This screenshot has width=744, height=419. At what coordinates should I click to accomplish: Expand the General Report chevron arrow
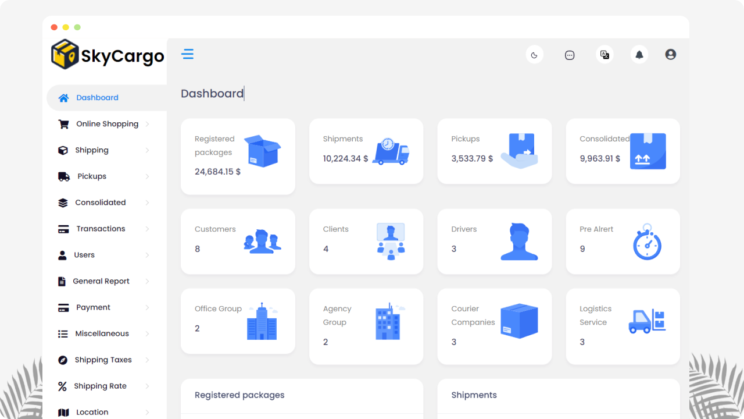148,281
